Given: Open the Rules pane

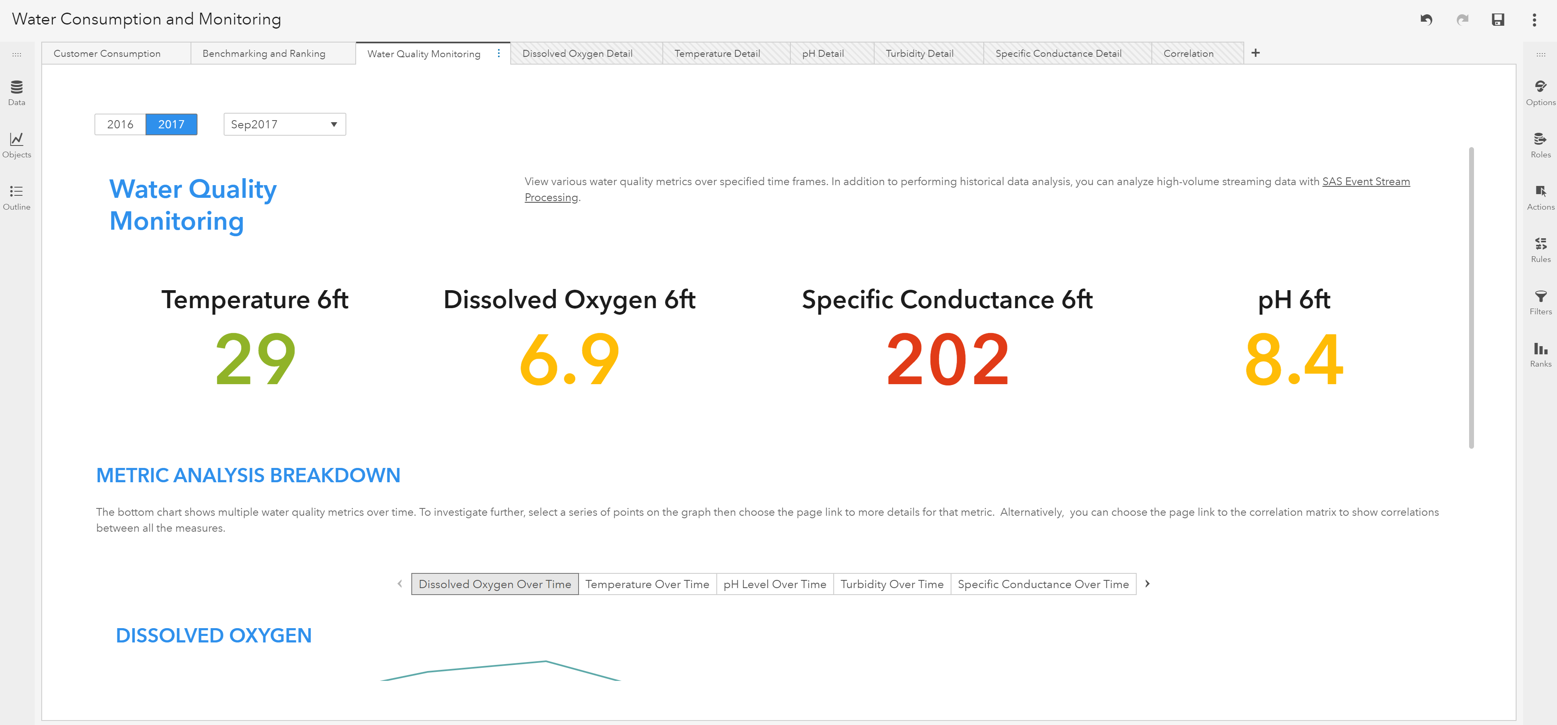Looking at the screenshot, I should pyautogui.click(x=1540, y=250).
